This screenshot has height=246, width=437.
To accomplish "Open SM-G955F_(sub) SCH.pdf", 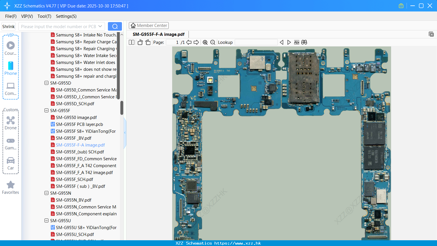I will pyautogui.click(x=80, y=152).
